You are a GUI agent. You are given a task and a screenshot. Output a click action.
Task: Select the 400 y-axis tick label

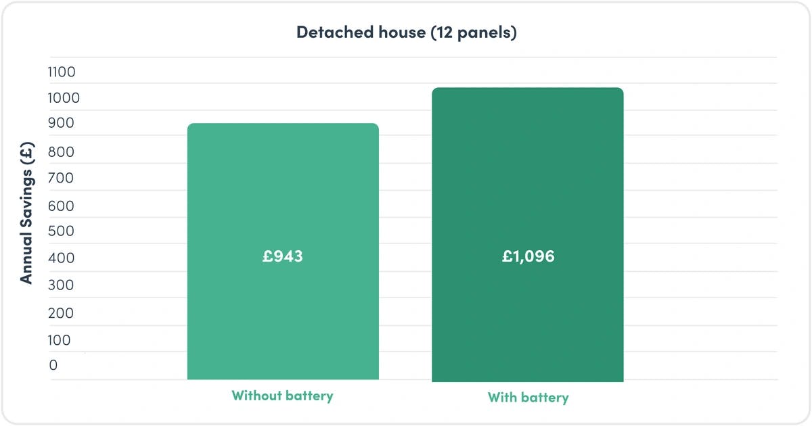tap(61, 258)
